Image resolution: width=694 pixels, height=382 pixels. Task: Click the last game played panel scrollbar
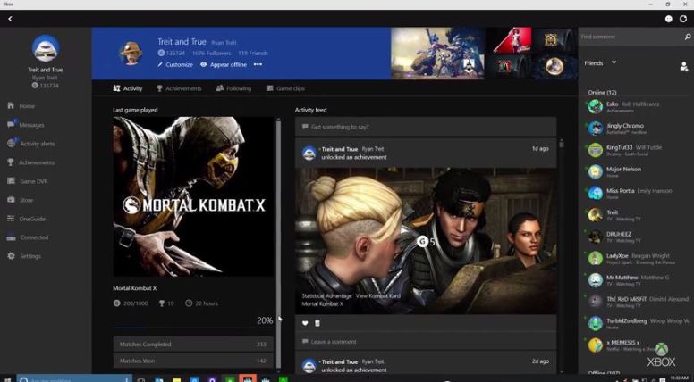tap(278, 243)
